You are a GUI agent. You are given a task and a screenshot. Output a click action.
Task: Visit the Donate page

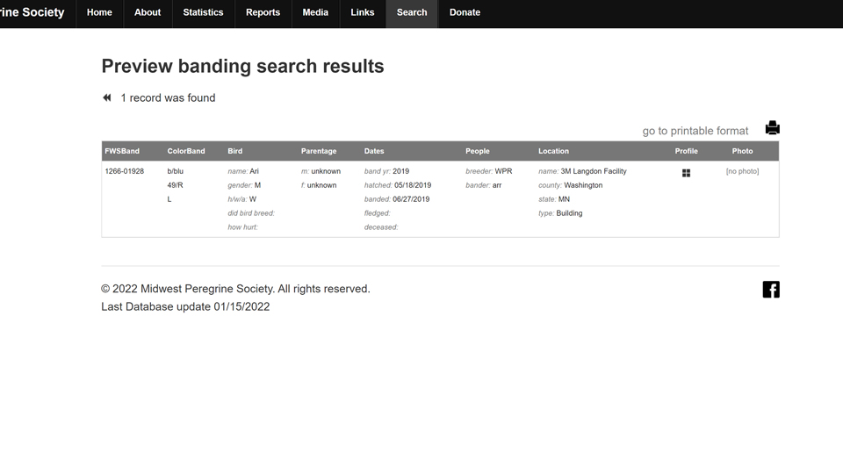point(465,13)
